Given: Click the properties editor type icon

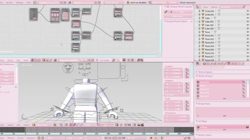Looking at the screenshot, I should tap(198, 64).
